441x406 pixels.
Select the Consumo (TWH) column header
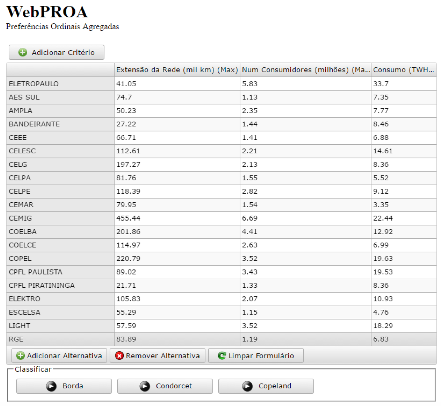(x=404, y=70)
